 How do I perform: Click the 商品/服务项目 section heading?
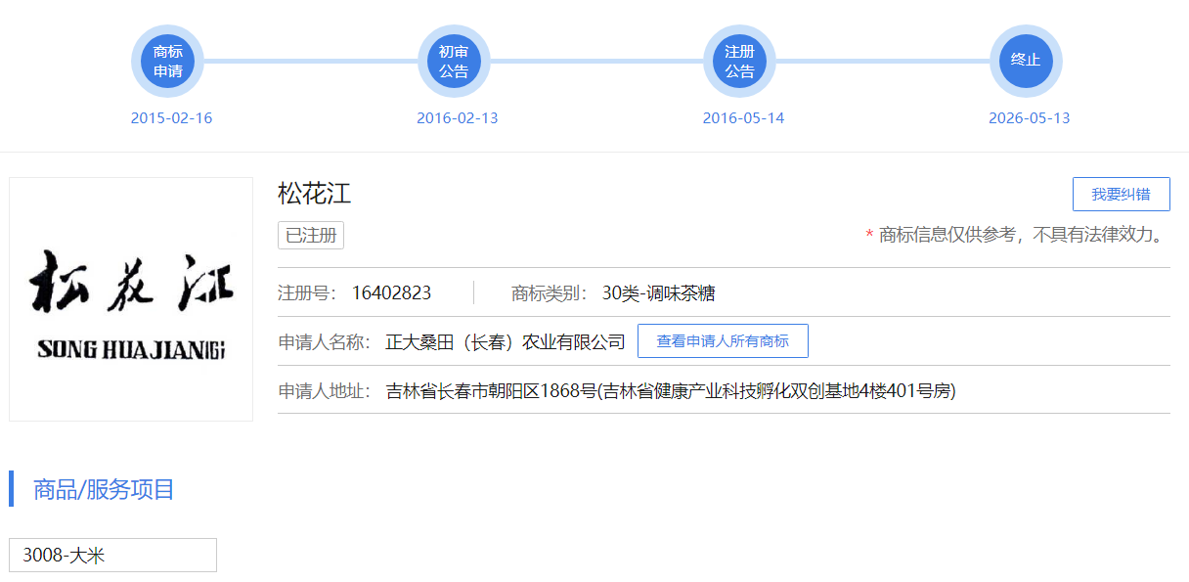(x=104, y=489)
